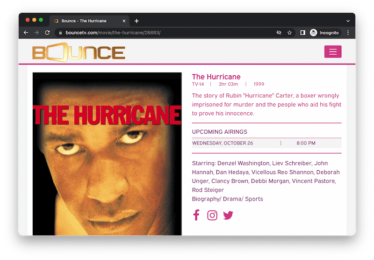Reload the page
The image size is (374, 260).
[x=47, y=33]
